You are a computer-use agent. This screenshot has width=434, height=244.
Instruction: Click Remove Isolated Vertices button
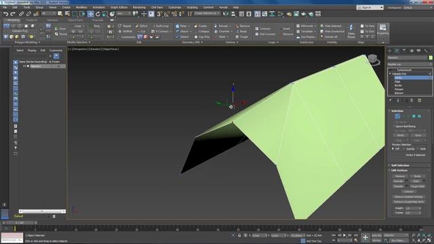409,197
